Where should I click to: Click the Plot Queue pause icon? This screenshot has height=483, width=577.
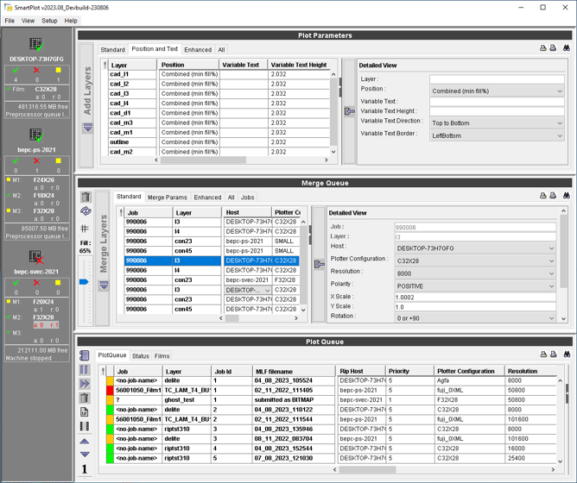[85, 369]
